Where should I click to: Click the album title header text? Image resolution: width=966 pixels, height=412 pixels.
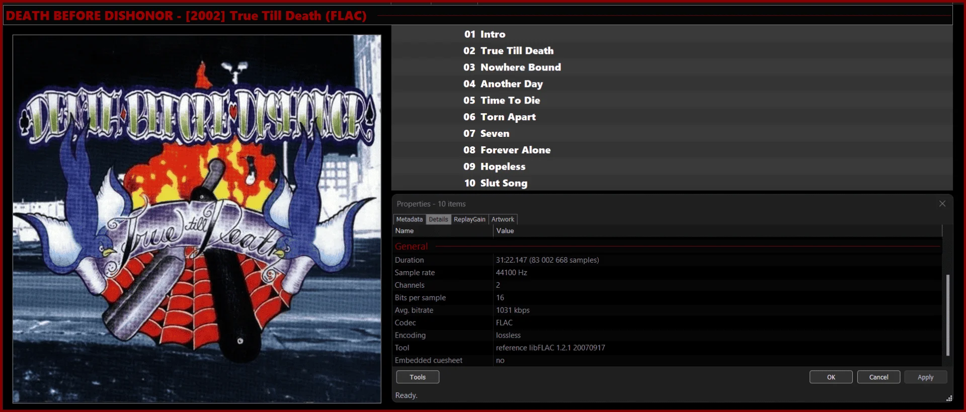point(186,16)
